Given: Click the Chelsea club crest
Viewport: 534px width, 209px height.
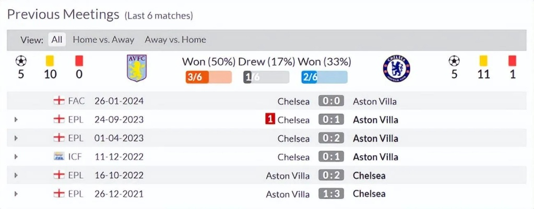Looking at the screenshot, I should [x=396, y=68].
